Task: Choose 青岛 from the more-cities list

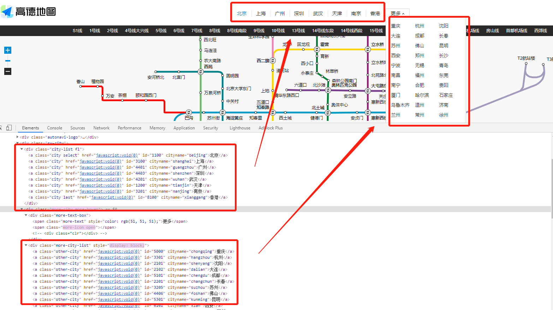Action: 444,65
